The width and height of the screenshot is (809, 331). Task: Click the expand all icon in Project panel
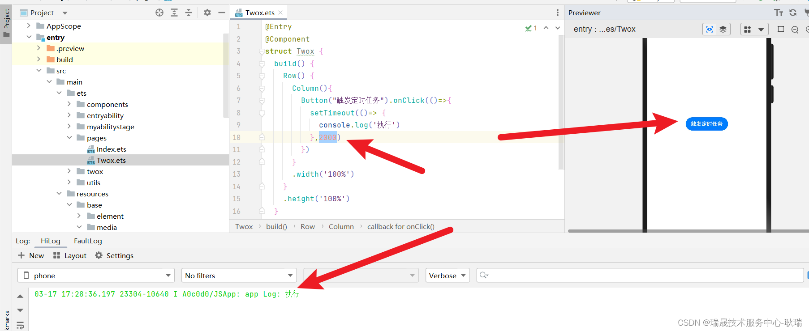tap(174, 13)
